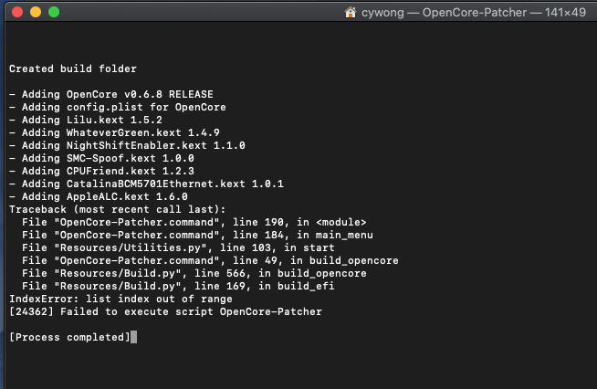The image size is (597, 389).
Task: Minimize the Terminal window with yellow button
Action: pos(36,13)
